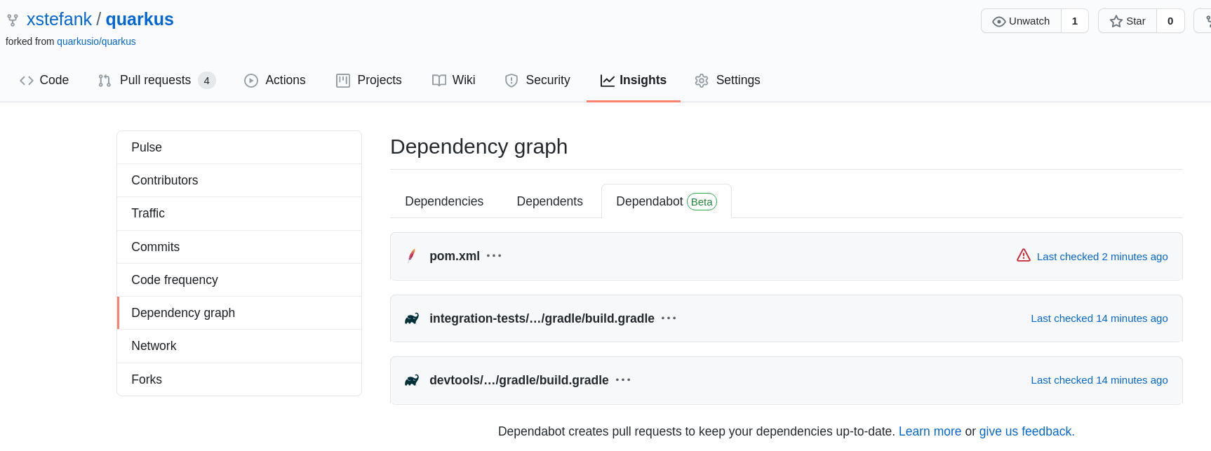Click the fork icon beside xstefank

coord(13,20)
